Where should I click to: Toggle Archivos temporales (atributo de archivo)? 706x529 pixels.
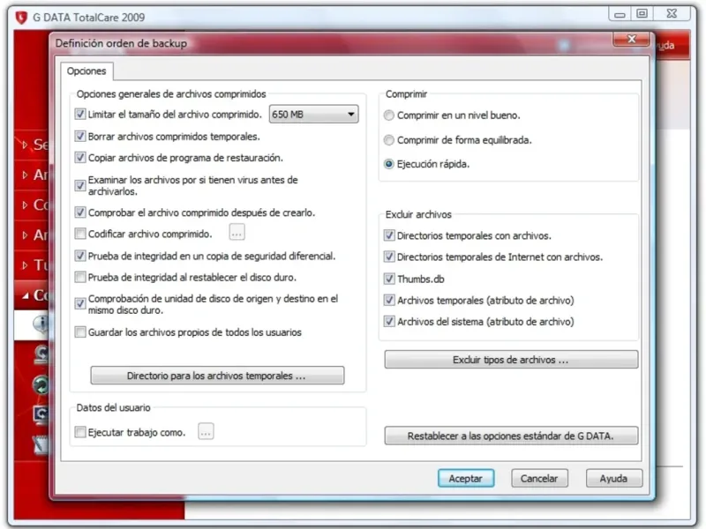pyautogui.click(x=389, y=300)
